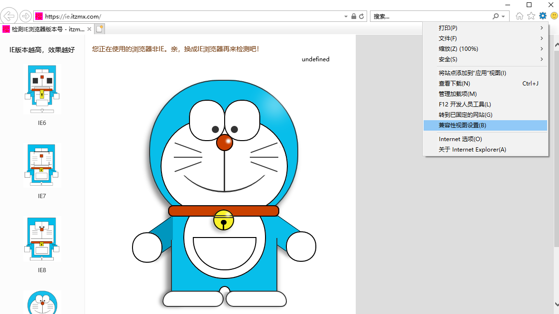Open 将站点添加到"应用"视图(I) menu item
Viewport: 559px width, 314px height.
pos(485,73)
